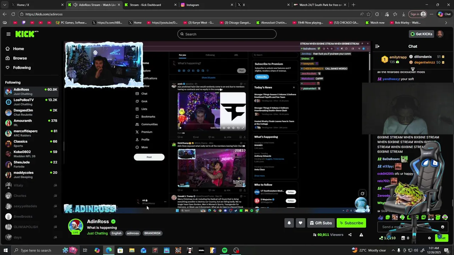Image resolution: width=454 pixels, height=255 pixels.
Task: Open a new browser tab
Action: pyautogui.click(x=353, y=5)
